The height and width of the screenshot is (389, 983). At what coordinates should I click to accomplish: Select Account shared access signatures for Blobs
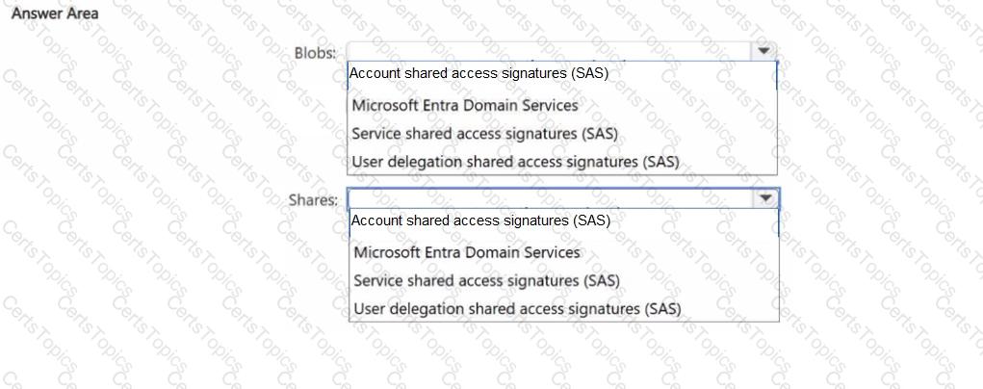[479, 73]
